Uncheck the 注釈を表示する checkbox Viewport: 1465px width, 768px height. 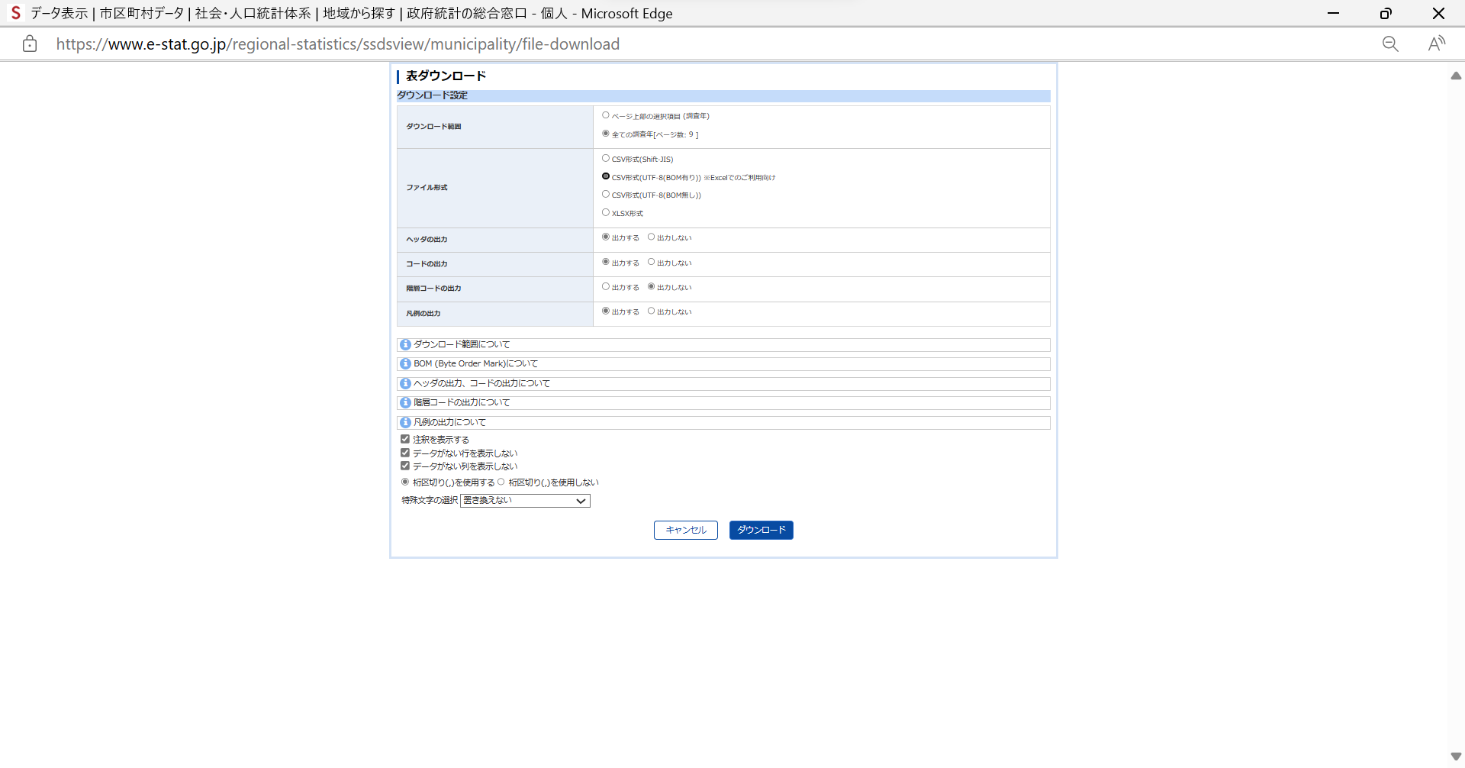coord(405,440)
